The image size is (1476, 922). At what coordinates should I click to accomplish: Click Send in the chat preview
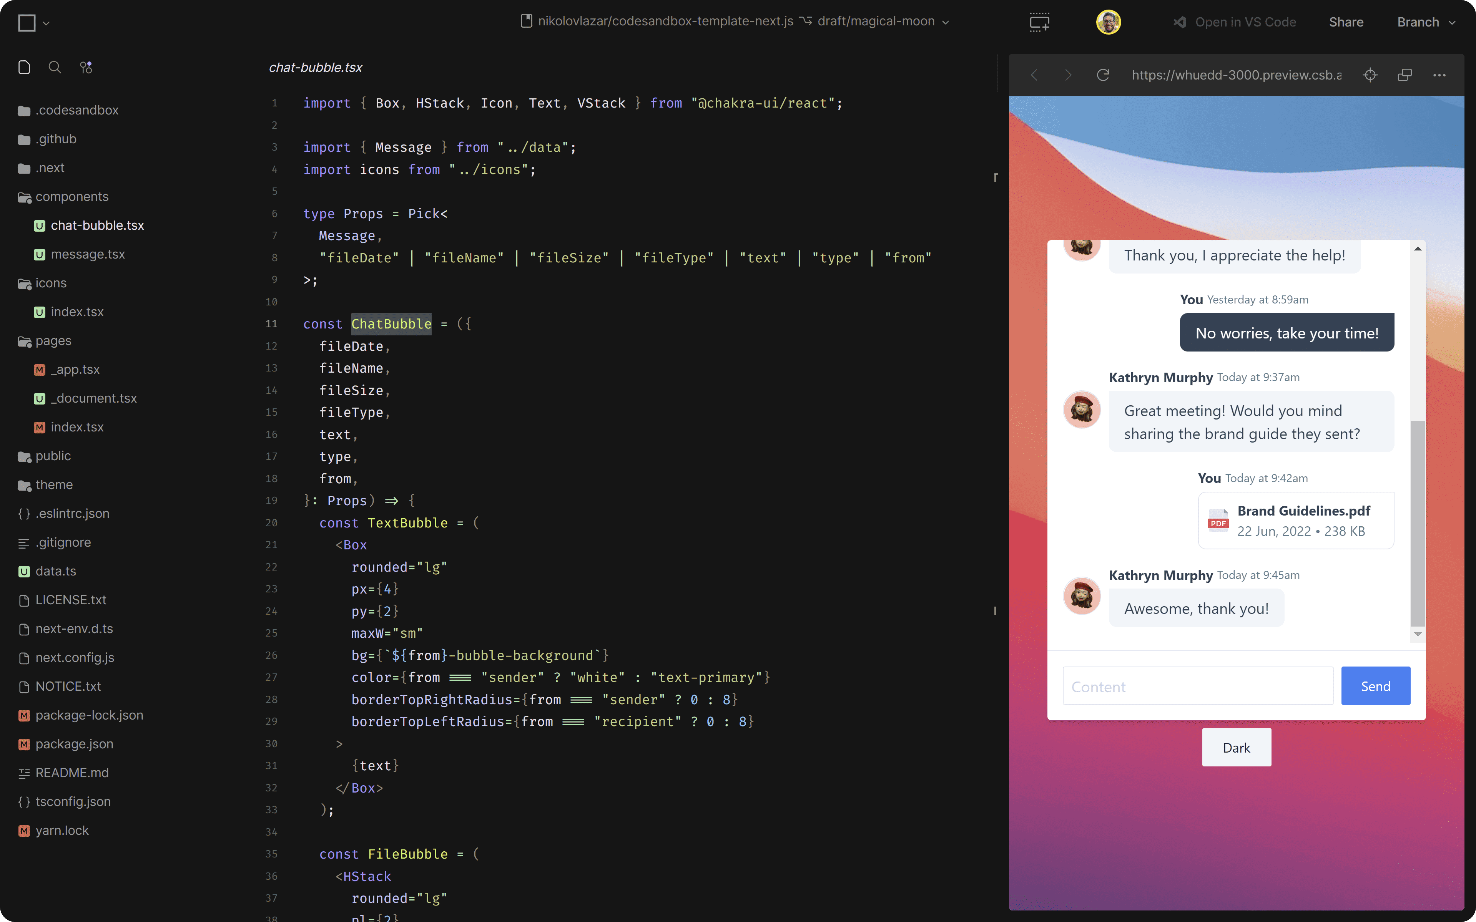tap(1375, 685)
